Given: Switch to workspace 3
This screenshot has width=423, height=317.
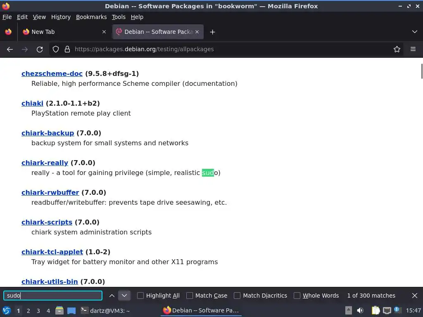Looking at the screenshot, I should click(x=38, y=311).
